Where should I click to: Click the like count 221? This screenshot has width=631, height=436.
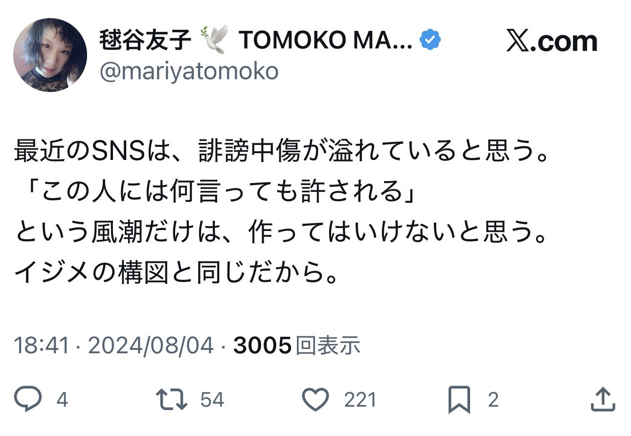click(361, 400)
